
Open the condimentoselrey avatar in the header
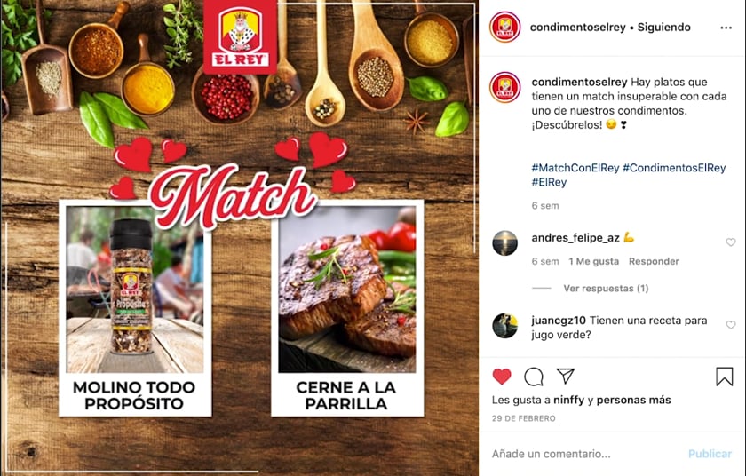coord(504,28)
